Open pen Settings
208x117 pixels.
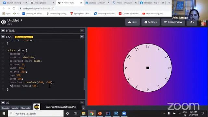point(150,22)
